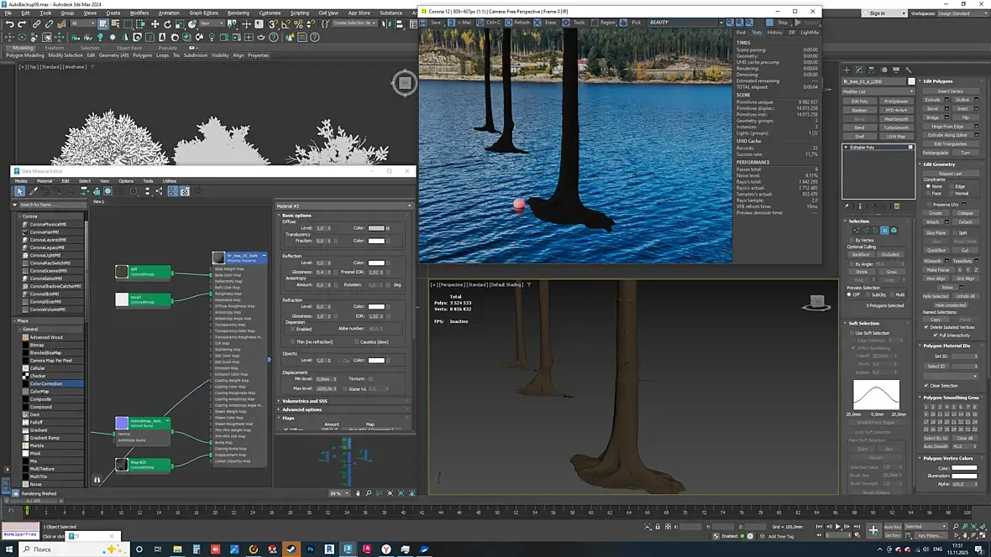The height and width of the screenshot is (557, 991).
Task: Click the Select Object tool
Action: (x=102, y=24)
